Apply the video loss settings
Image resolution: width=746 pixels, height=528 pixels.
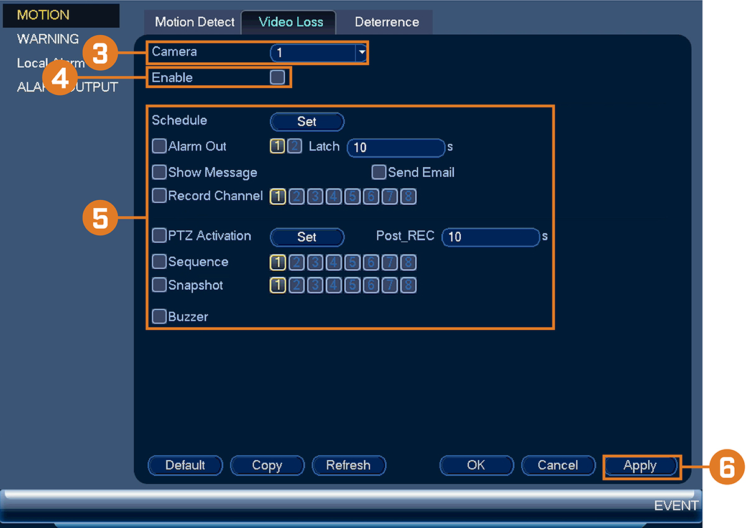pos(640,465)
